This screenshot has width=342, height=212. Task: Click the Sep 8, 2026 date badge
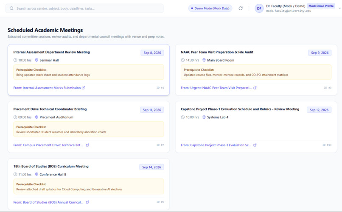coord(152,53)
